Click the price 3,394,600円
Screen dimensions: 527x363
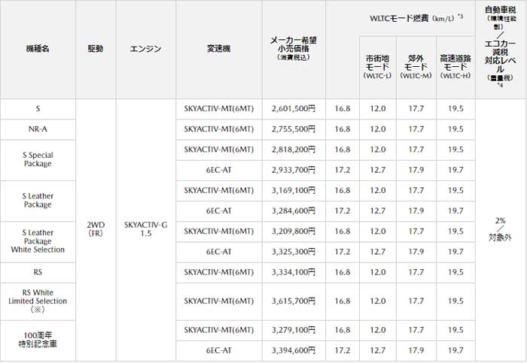[294, 350]
